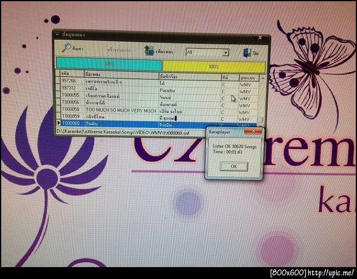Click the ประเภท type column header
The width and height of the screenshot is (357, 279).
tap(249, 78)
